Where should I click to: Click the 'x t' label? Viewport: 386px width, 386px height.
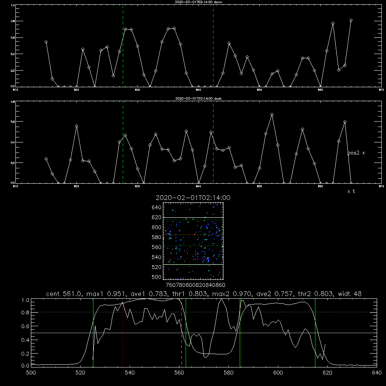tap(351, 191)
